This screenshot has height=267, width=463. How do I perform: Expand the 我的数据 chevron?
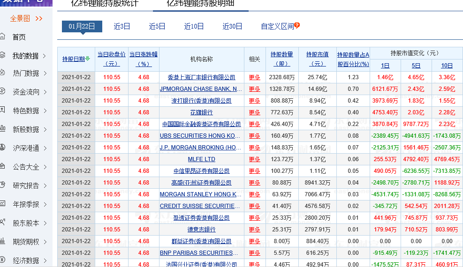point(45,56)
